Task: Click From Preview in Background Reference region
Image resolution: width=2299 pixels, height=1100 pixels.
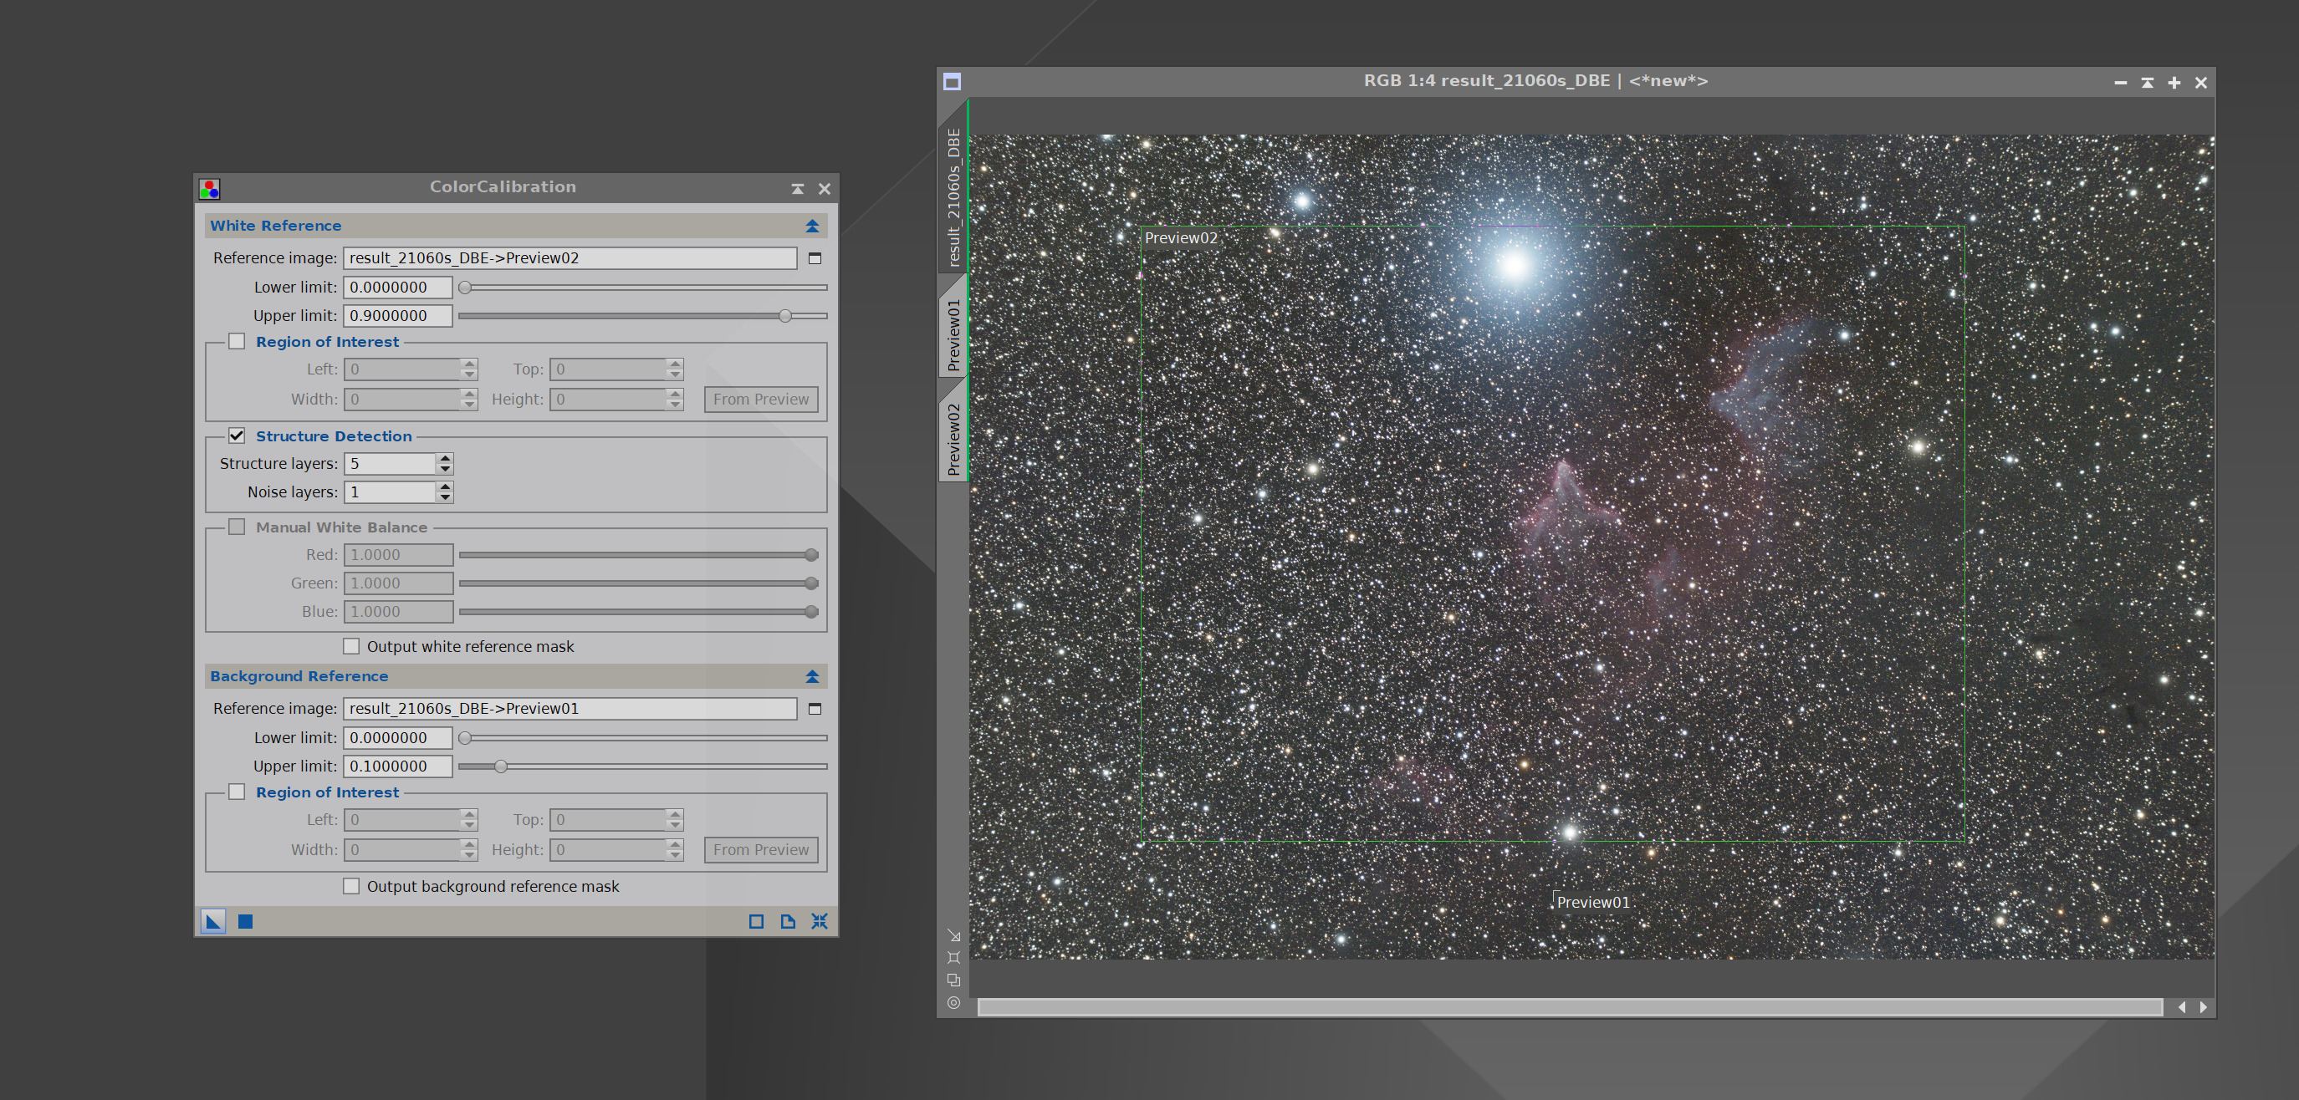Action: point(760,850)
